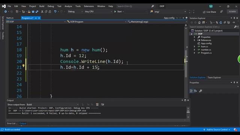This screenshot has width=240, height=135.
Task: Click the quick launch search magnifier
Action: click(153, 6)
